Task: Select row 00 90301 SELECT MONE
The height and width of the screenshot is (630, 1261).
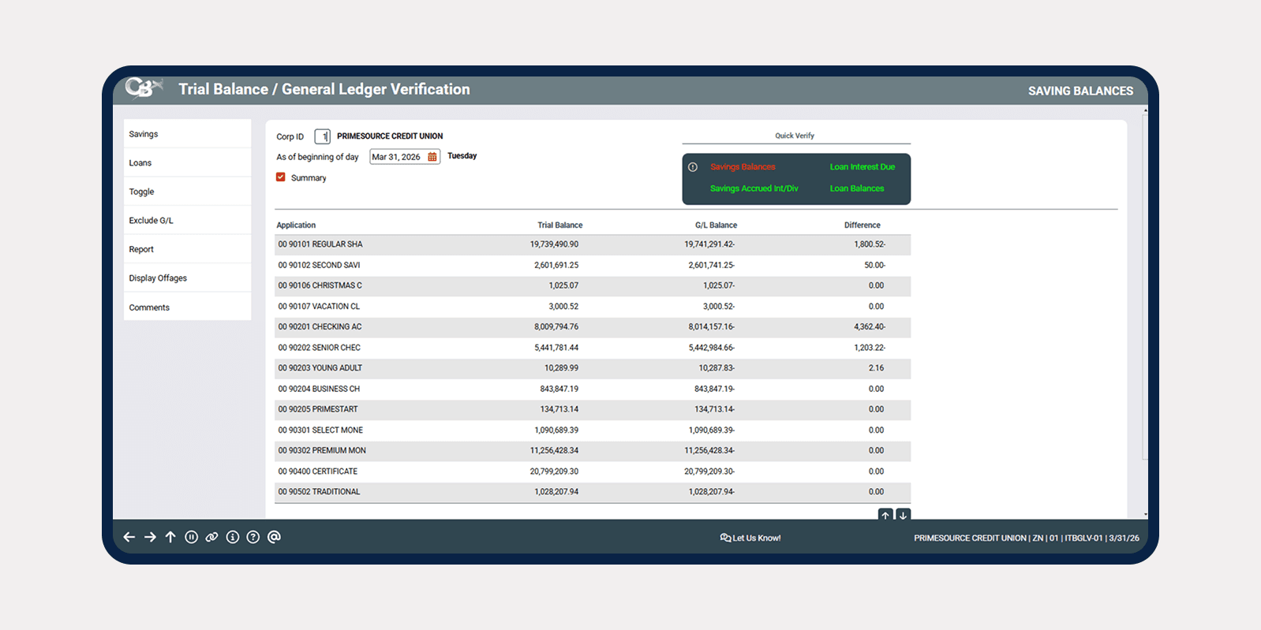Action: (x=593, y=430)
